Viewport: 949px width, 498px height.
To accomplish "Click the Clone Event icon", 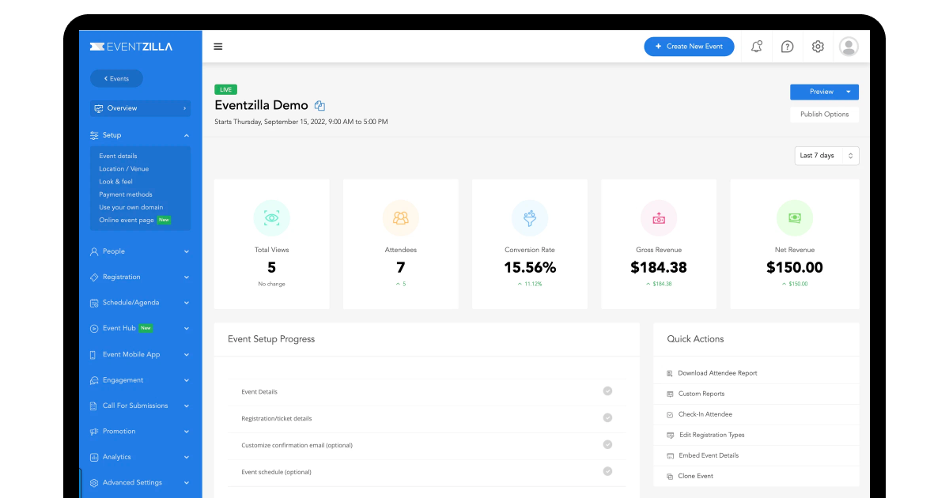I will tap(670, 477).
